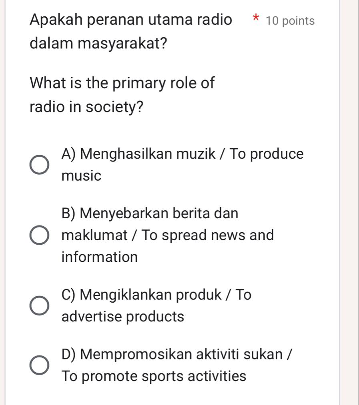Click the word "information" in option B

[100, 257]
